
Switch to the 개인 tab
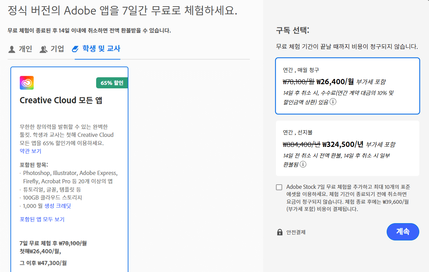click(x=20, y=49)
